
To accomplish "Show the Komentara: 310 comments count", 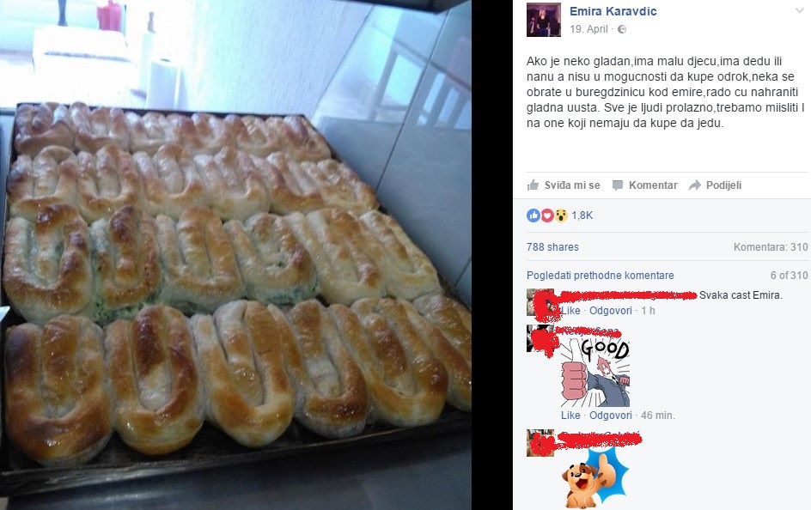I will (x=770, y=247).
